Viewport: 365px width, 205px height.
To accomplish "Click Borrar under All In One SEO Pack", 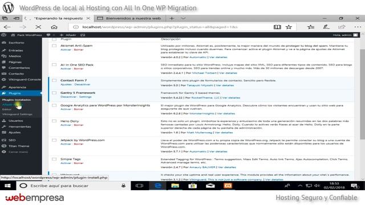I will 79,69.
